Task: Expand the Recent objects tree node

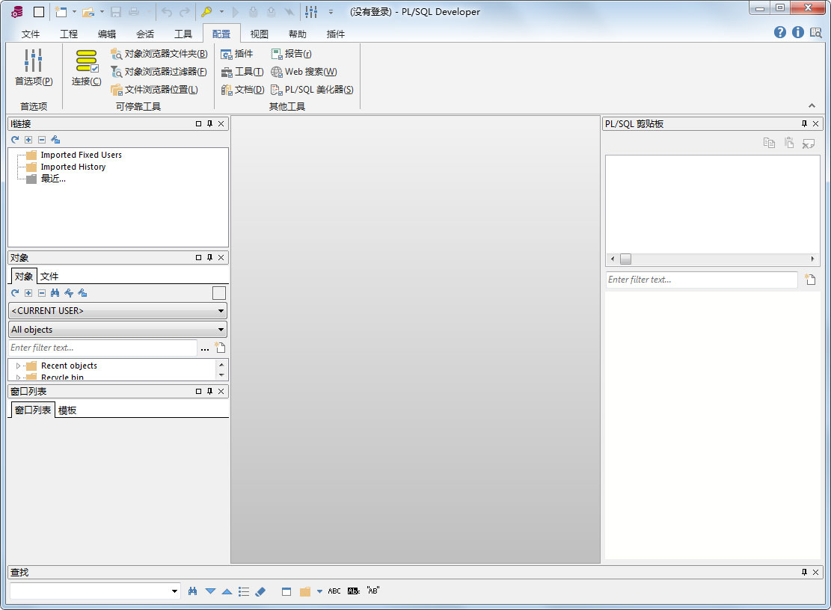Action: [18, 366]
